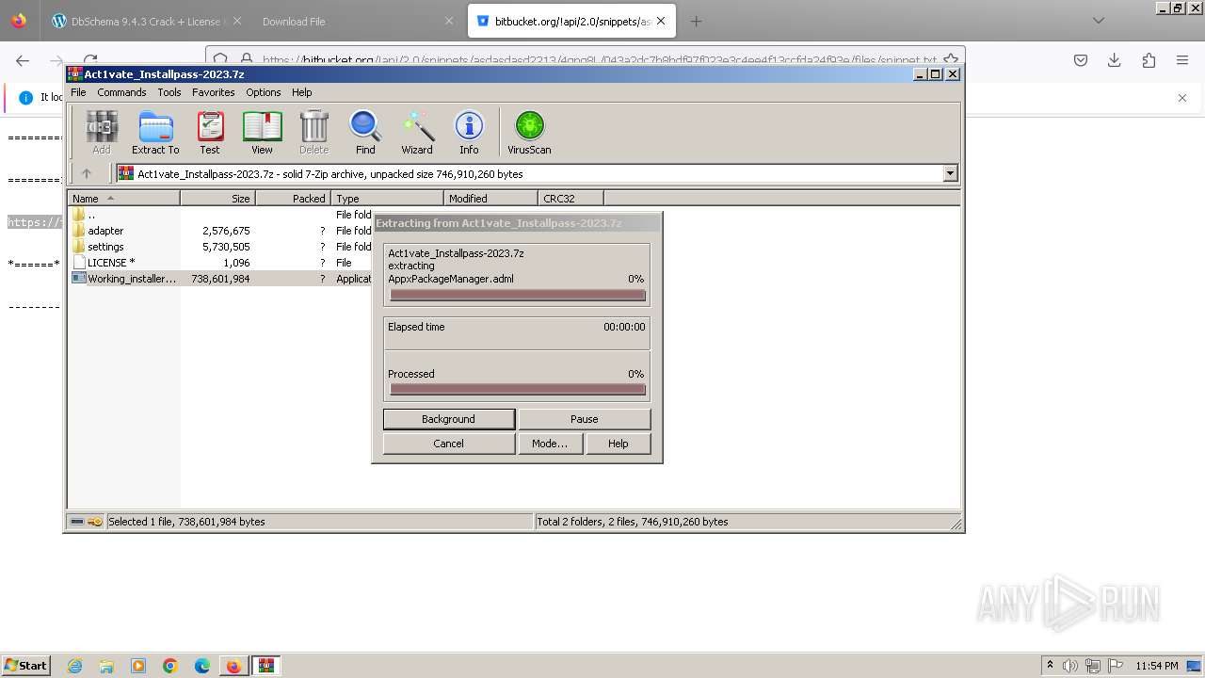Image resolution: width=1205 pixels, height=678 pixels.
Task: Click the taskbar clock 11:54 PM
Action: click(x=1156, y=666)
